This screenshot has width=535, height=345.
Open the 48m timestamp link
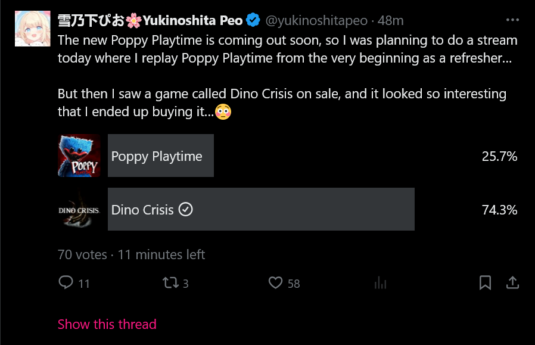click(x=391, y=20)
